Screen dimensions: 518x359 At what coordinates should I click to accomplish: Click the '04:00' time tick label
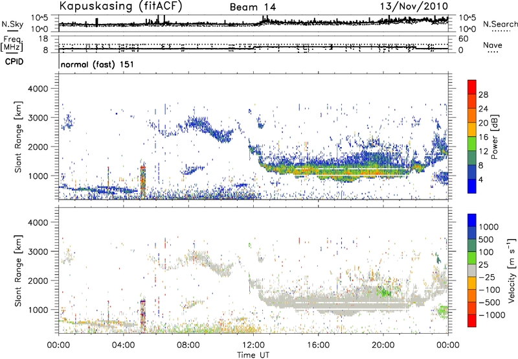click(124, 345)
